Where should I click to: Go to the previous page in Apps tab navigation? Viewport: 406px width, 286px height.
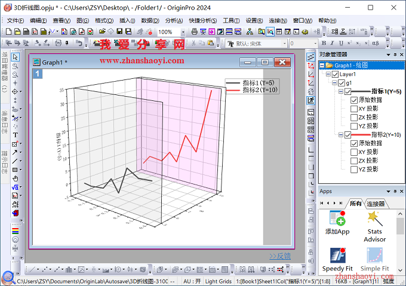pyautogui.click(x=328, y=203)
